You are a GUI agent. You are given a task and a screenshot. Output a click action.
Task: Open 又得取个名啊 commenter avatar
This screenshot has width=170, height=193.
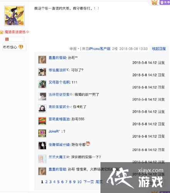(42, 84)
